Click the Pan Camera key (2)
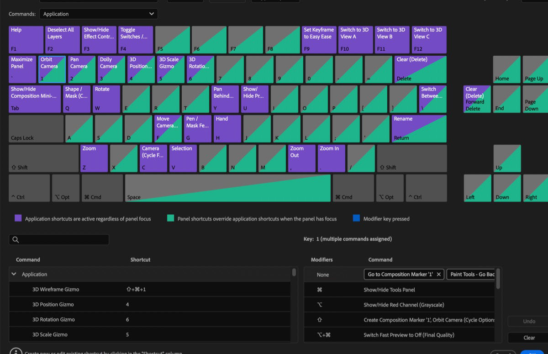 point(81,69)
